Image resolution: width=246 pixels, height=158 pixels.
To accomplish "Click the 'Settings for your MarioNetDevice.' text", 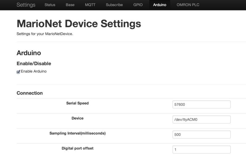I will [x=45, y=34].
